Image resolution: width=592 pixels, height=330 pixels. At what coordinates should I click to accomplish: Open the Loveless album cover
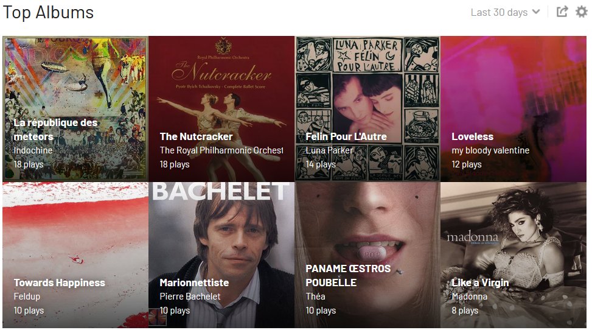514,109
